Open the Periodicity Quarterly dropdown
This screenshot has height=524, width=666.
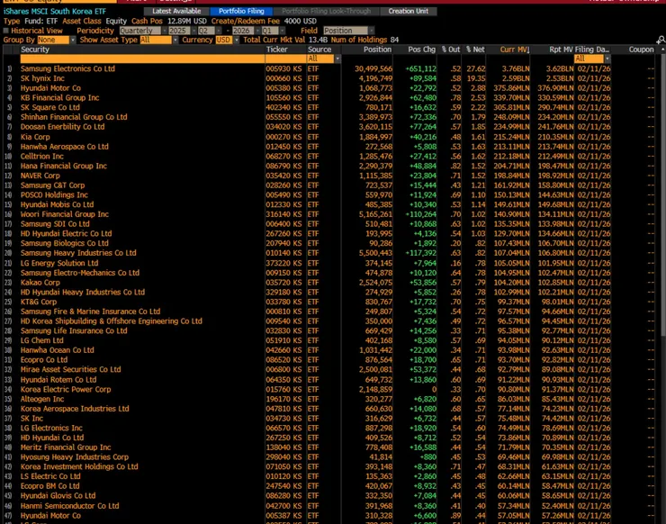143,31
